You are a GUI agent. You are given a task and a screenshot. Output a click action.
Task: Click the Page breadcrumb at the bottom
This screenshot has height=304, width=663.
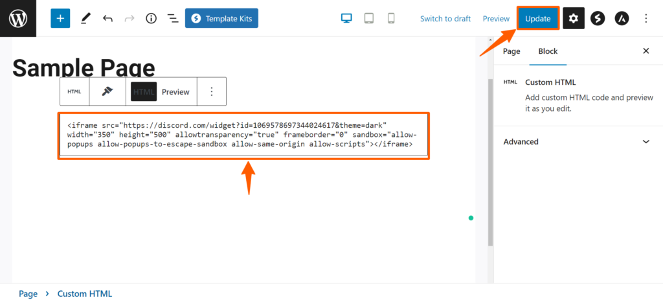click(28, 294)
